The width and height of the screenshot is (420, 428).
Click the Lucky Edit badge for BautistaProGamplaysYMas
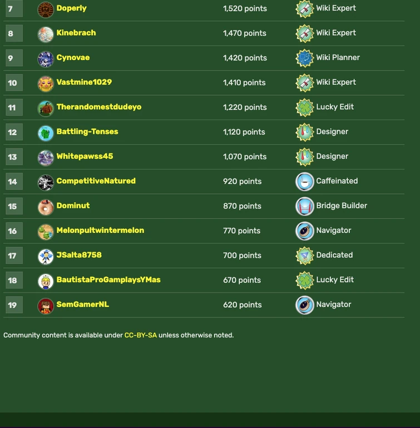(x=304, y=280)
